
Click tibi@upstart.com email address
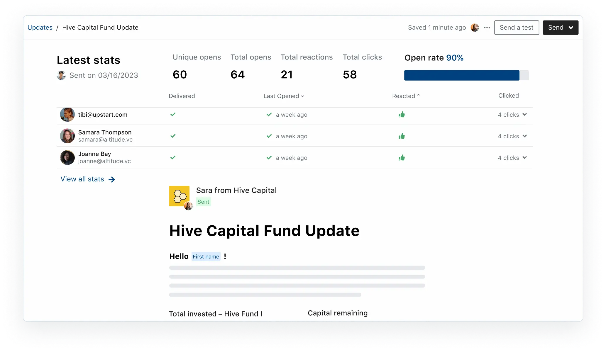[103, 115]
